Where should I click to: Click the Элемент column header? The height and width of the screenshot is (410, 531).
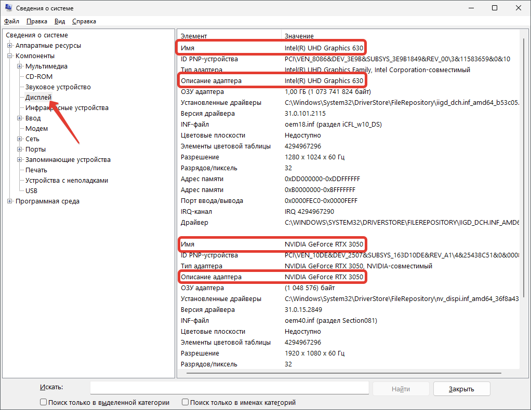229,36
